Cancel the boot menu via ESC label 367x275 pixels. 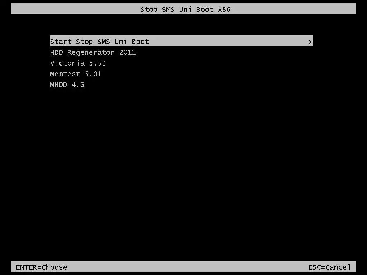click(329, 267)
